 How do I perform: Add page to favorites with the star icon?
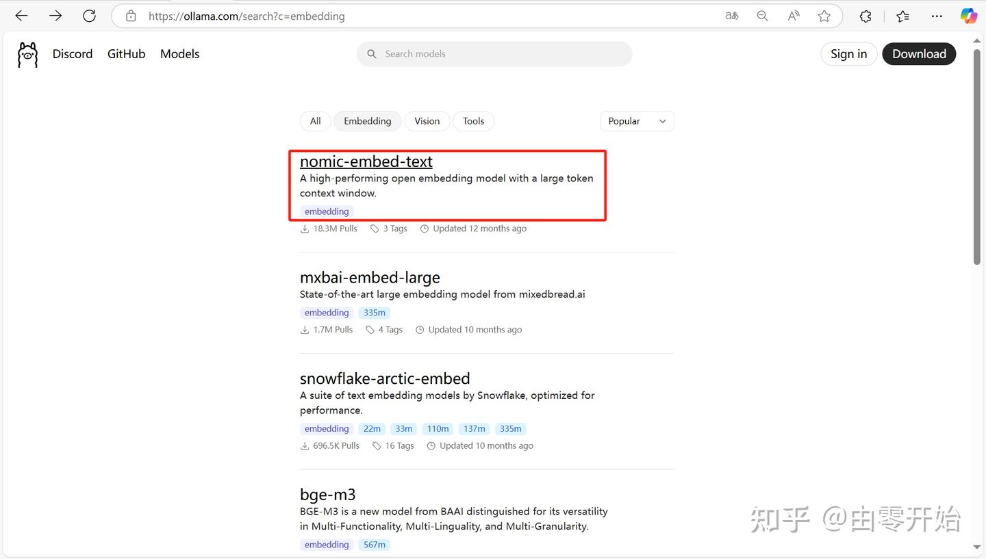click(x=824, y=16)
